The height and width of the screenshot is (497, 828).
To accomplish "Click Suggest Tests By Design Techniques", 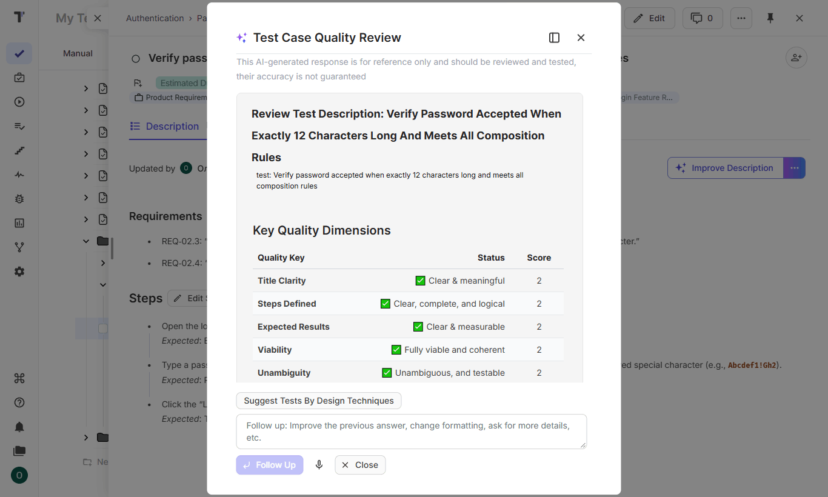I will (319, 401).
